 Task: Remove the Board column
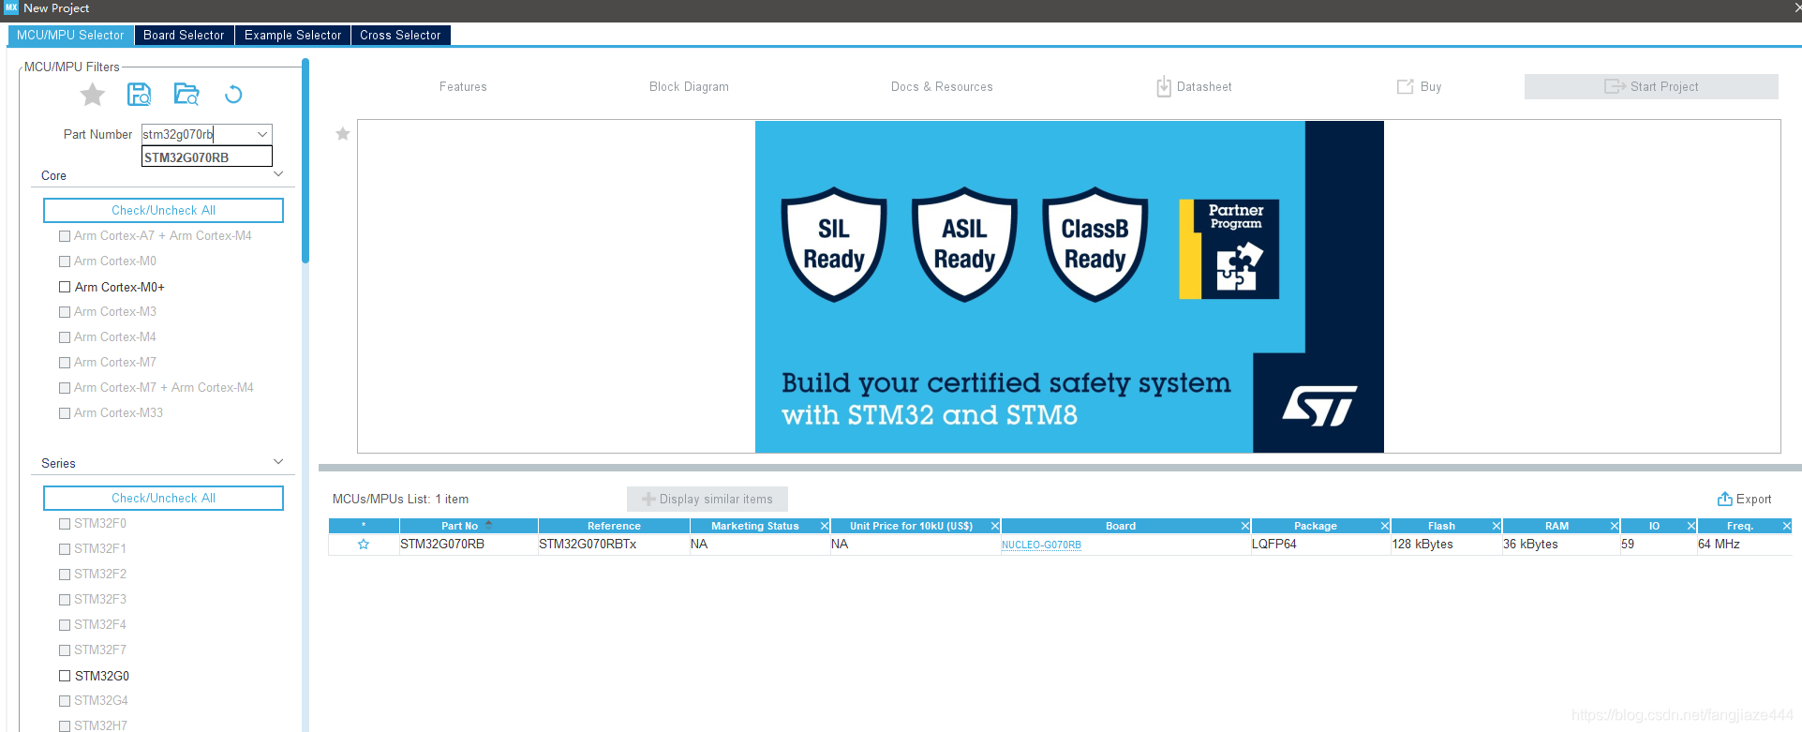1245,526
